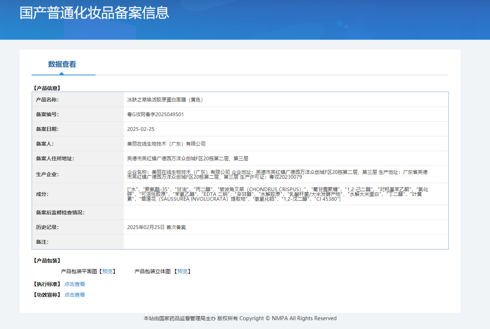The height and width of the screenshot is (329, 490).
Task: Open 预览 link for 产品包装立体图
Action: pyautogui.click(x=183, y=271)
